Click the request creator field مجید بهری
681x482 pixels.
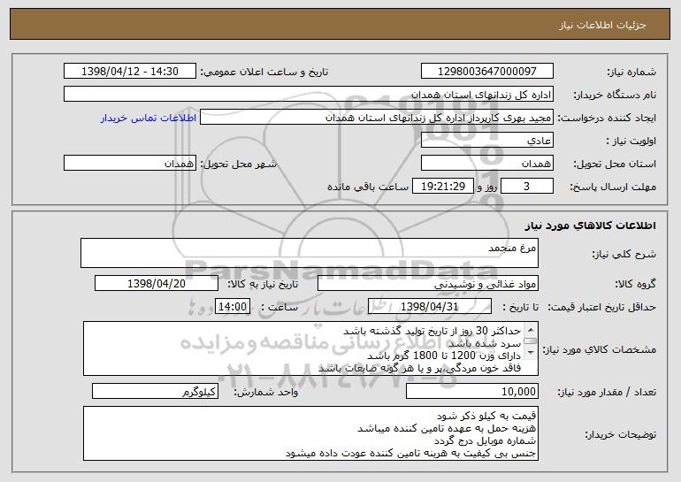click(x=377, y=118)
